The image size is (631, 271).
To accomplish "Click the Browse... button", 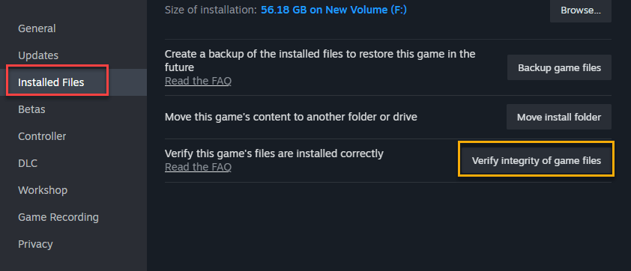I will click(x=581, y=10).
